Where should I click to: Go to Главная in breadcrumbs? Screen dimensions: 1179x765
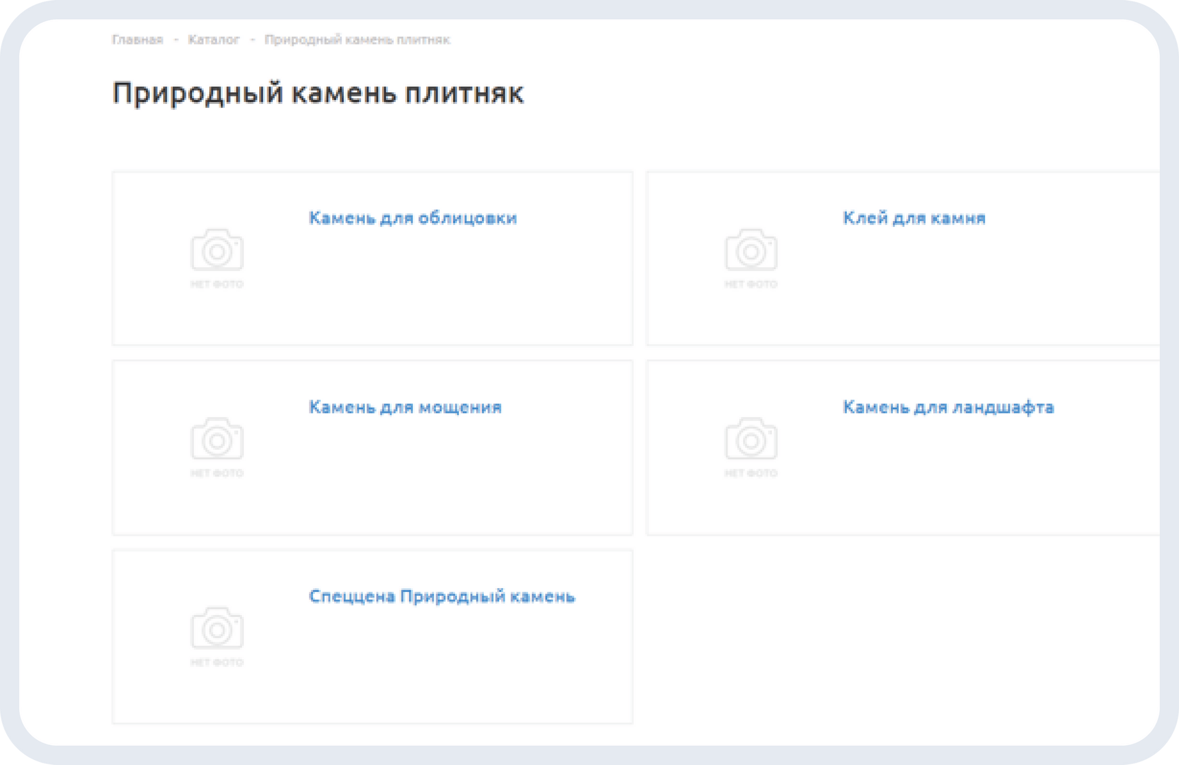click(138, 40)
